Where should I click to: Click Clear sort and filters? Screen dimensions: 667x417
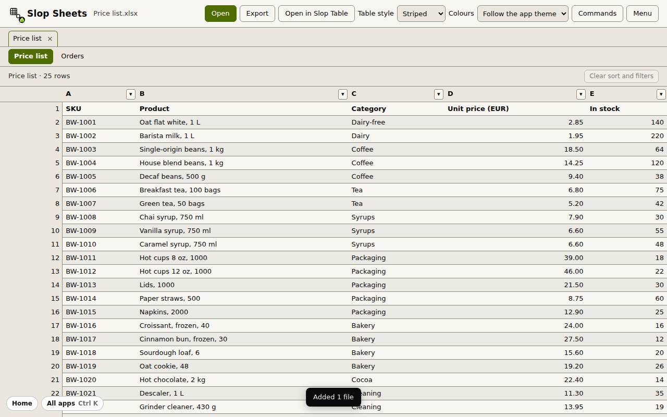click(x=621, y=76)
